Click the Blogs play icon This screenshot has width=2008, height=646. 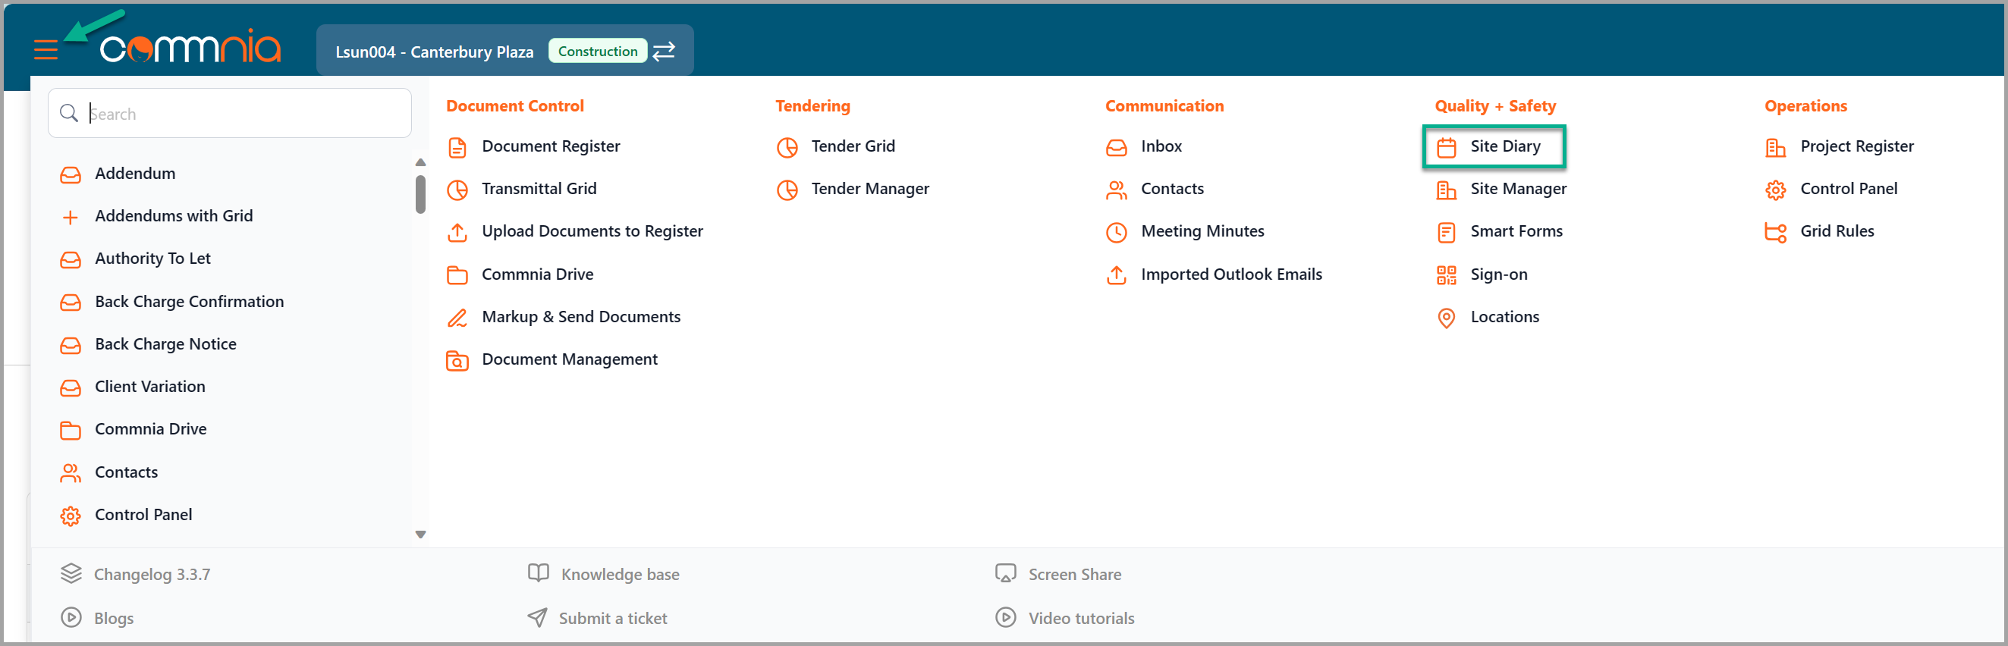[71, 618]
